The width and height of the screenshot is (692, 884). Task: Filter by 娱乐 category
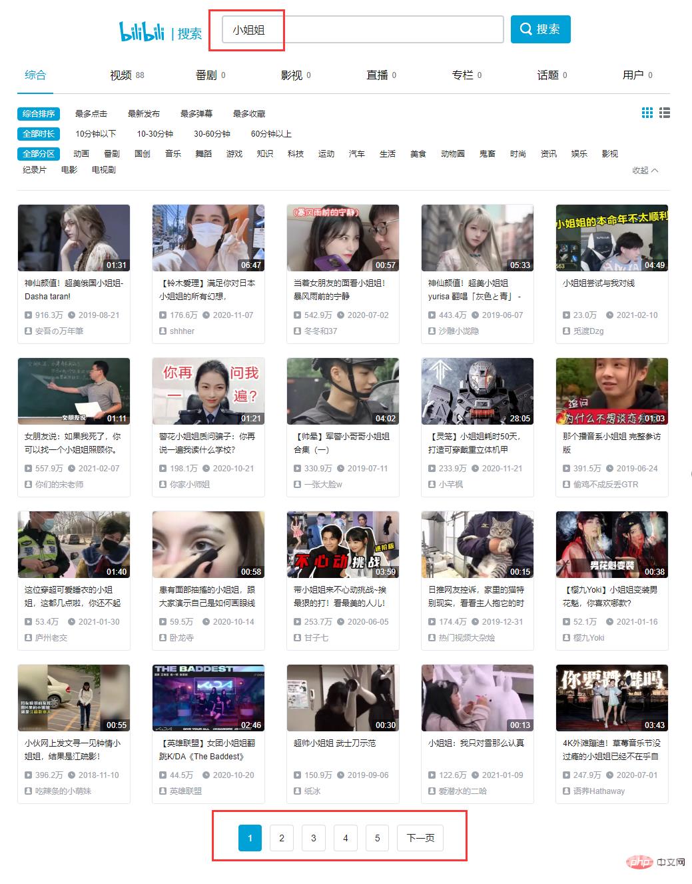point(579,154)
